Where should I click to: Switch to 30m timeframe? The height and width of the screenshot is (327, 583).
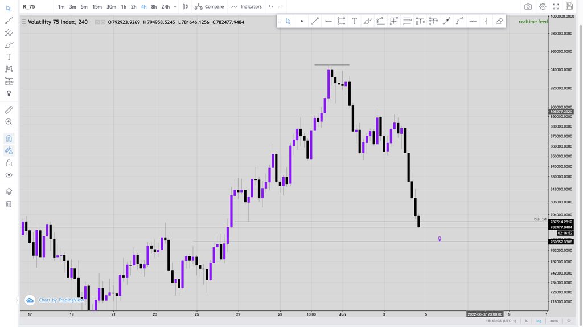[x=111, y=7]
